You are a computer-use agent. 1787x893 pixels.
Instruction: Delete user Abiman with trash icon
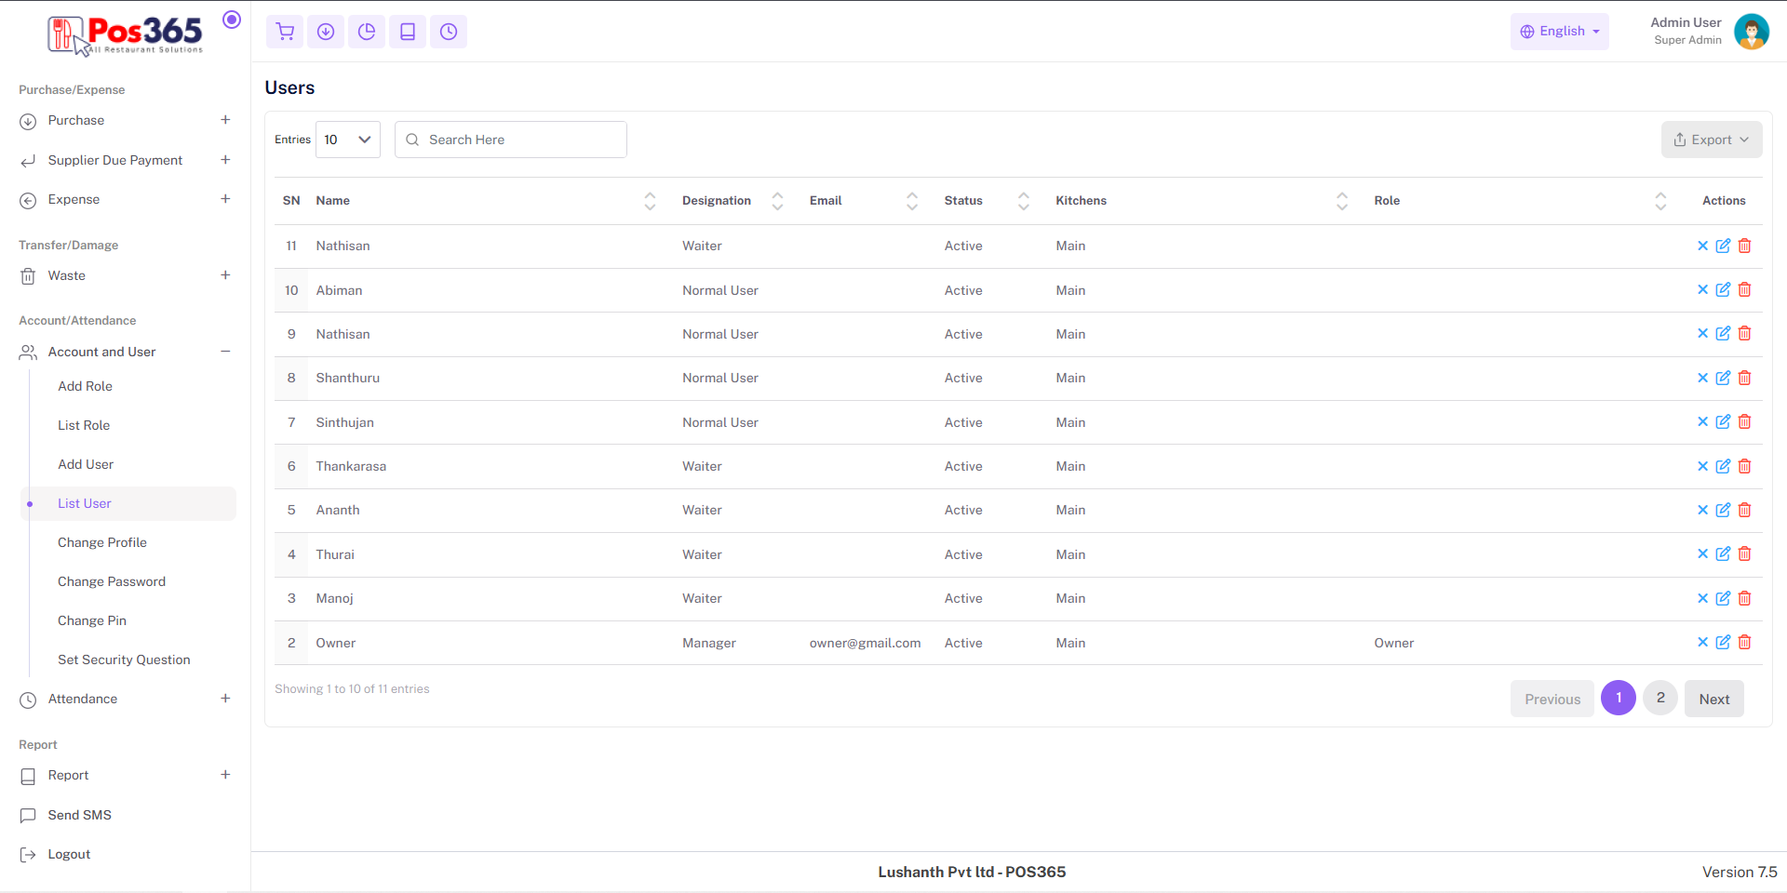(x=1745, y=290)
